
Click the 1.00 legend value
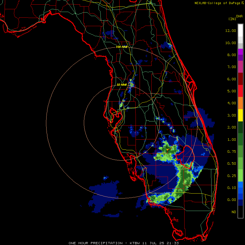(232, 140)
